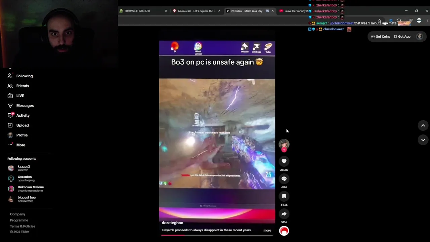
Task: Expand the Programme footer section
Action: pos(19,220)
